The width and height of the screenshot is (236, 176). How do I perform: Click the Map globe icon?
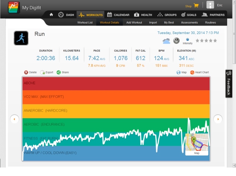(178, 72)
